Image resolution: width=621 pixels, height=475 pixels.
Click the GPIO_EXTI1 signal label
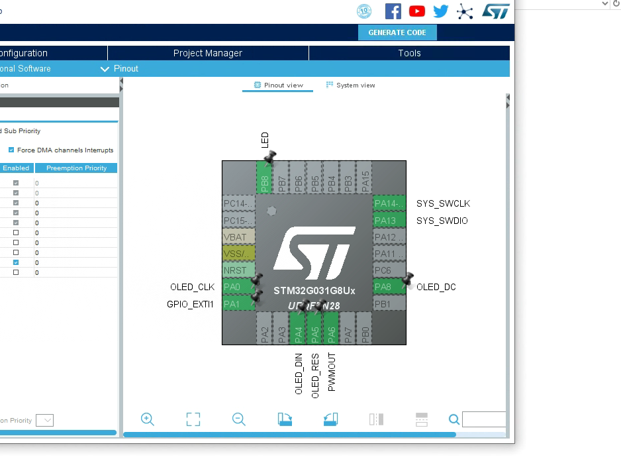click(x=190, y=304)
